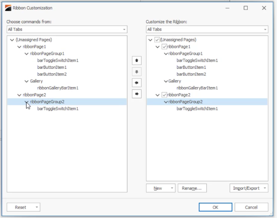
Task: Close the Ribbon Customization dialog
Action: pyautogui.click(x=264, y=8)
